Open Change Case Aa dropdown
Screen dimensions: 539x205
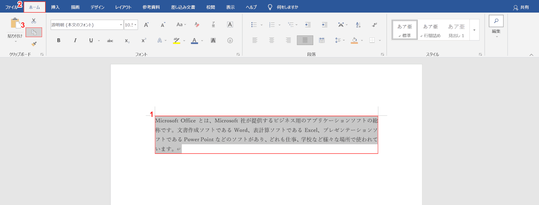181,25
